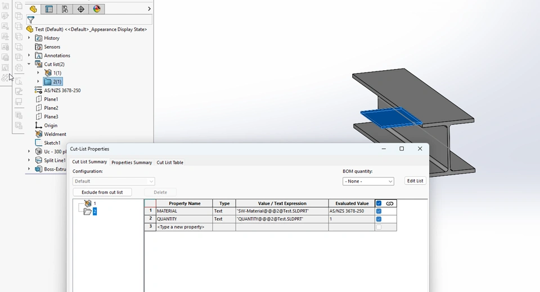Click the Cut list(2) folder icon
The image size is (540, 292).
coord(39,65)
